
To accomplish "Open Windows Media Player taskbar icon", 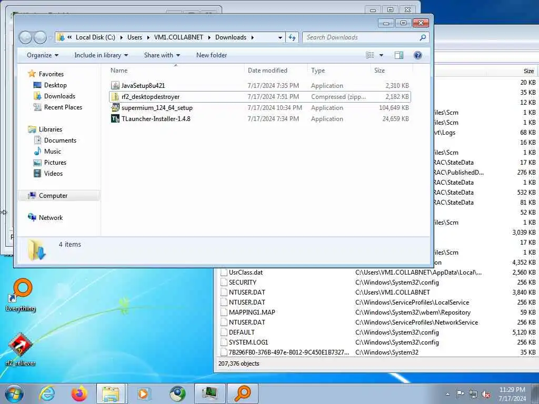I will pos(143,393).
